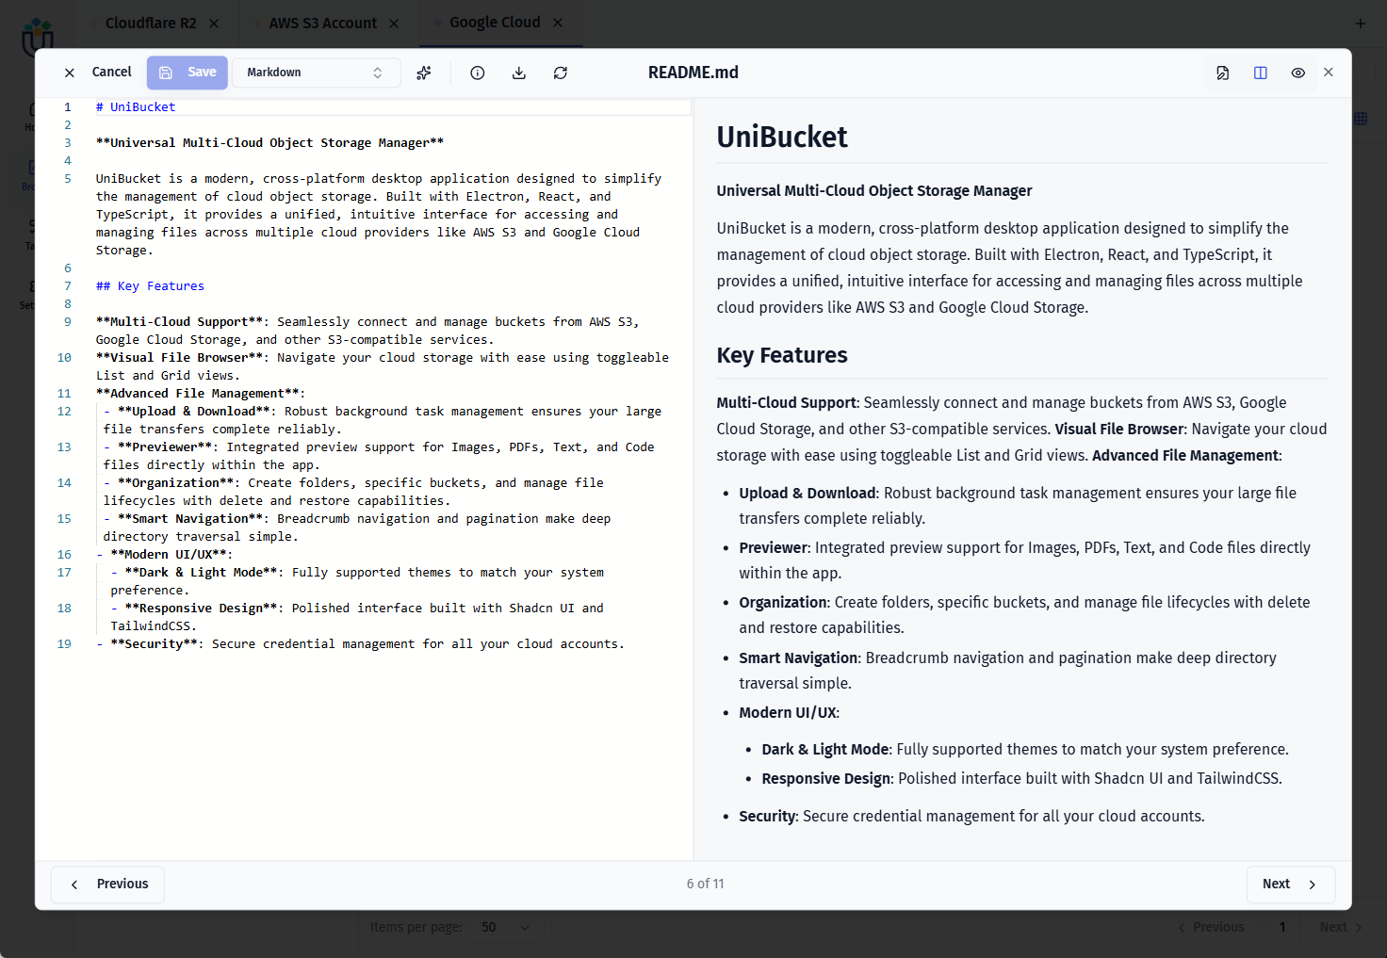Image resolution: width=1387 pixels, height=958 pixels.
Task: Open the Items per page dropdown
Action: click(x=506, y=927)
